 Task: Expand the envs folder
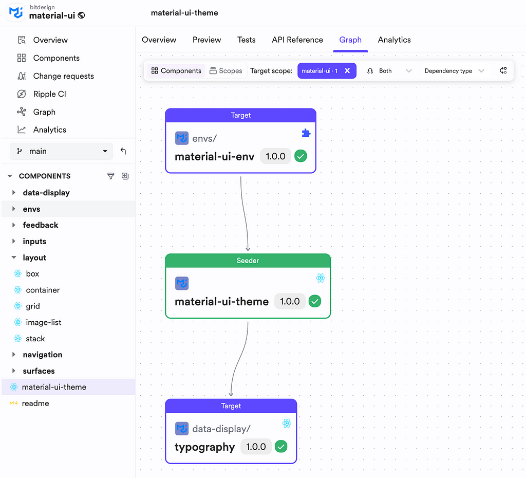click(x=14, y=209)
